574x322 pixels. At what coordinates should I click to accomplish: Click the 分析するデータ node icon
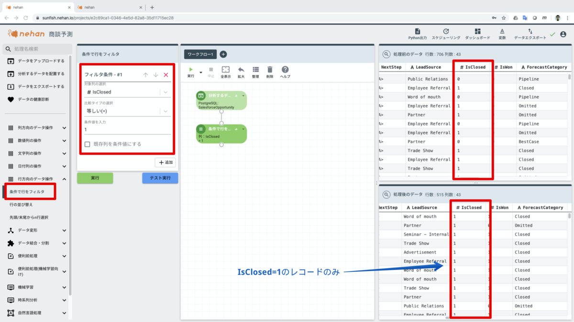201,96
